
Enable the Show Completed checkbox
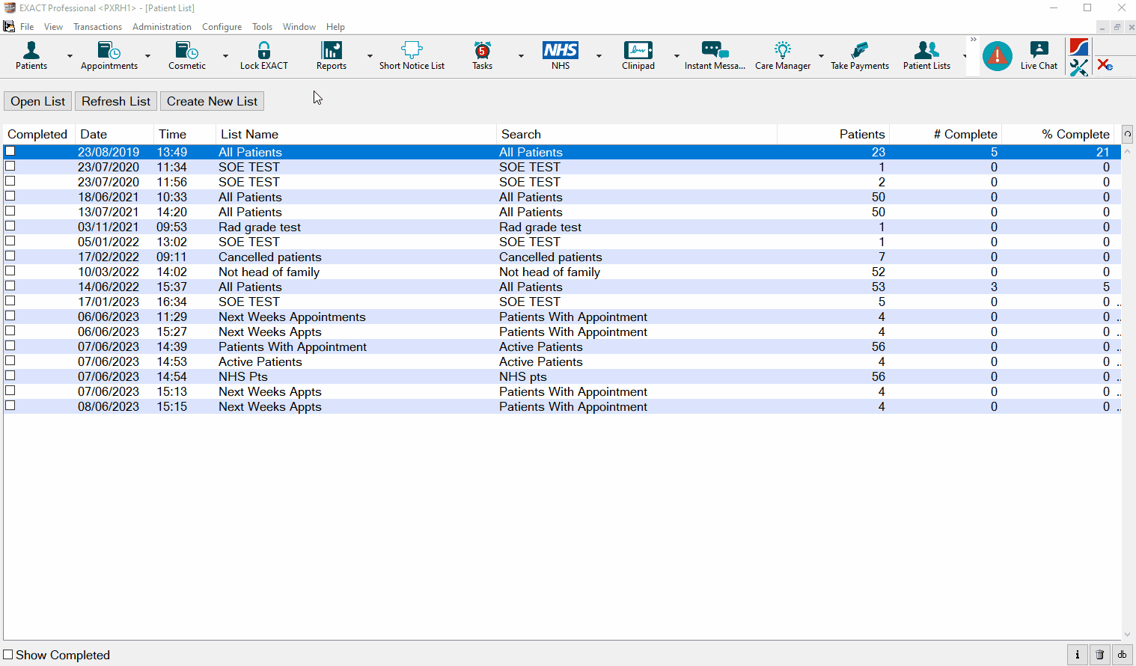(8, 655)
